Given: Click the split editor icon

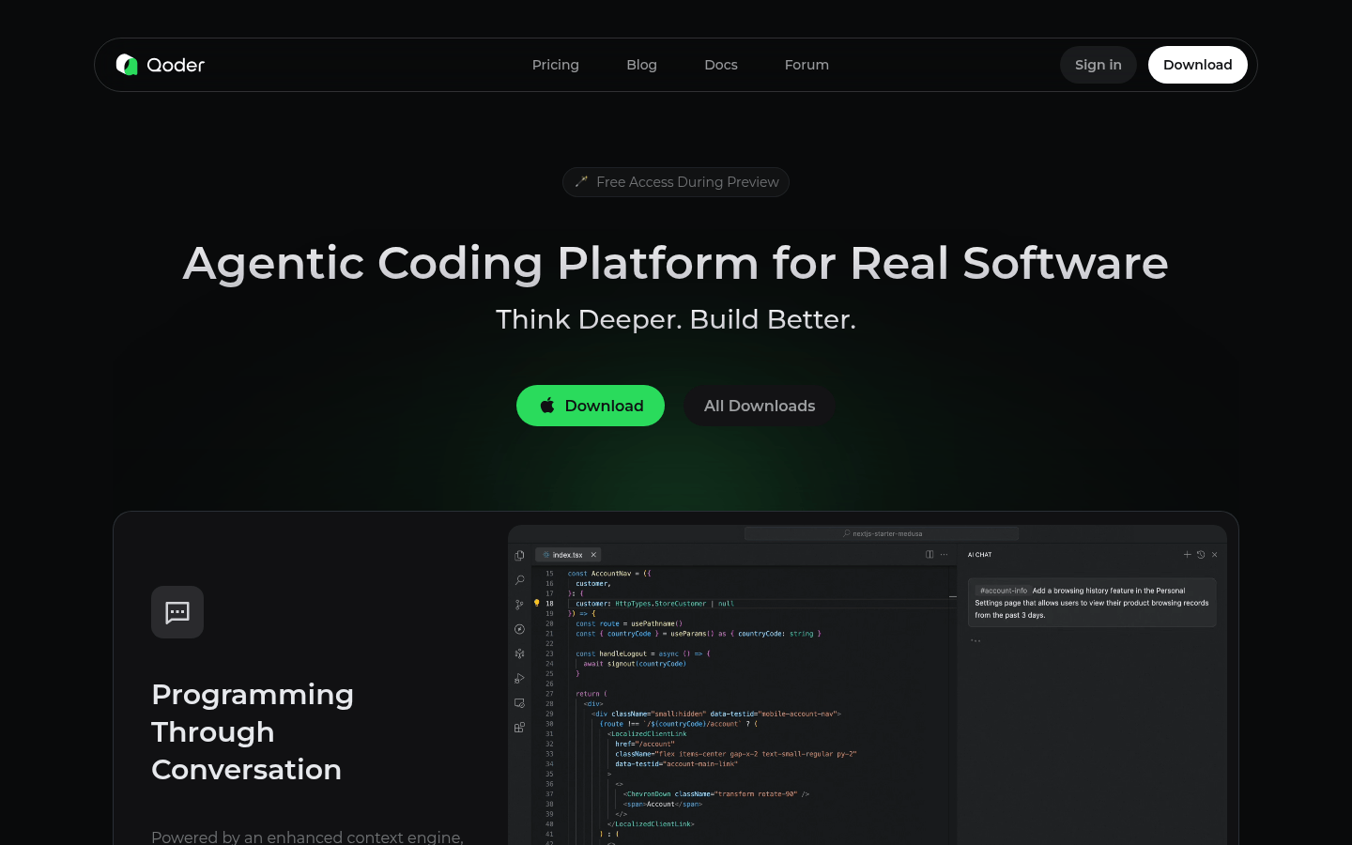Looking at the screenshot, I should click(929, 555).
